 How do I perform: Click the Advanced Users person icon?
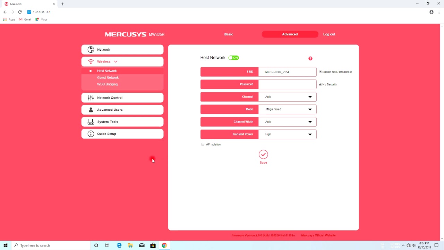pyautogui.click(x=91, y=110)
